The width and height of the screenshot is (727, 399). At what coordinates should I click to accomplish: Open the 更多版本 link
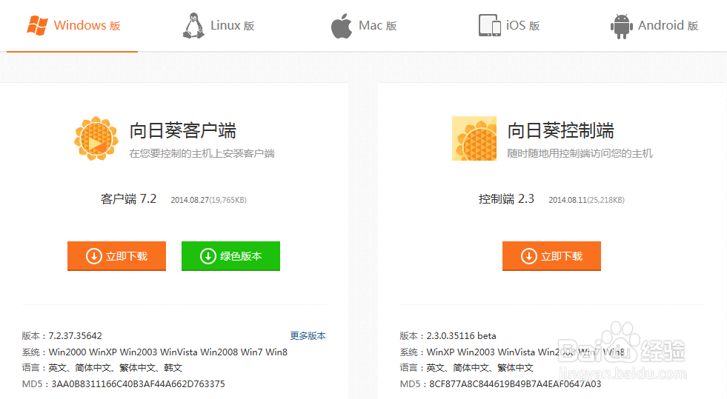pyautogui.click(x=308, y=335)
